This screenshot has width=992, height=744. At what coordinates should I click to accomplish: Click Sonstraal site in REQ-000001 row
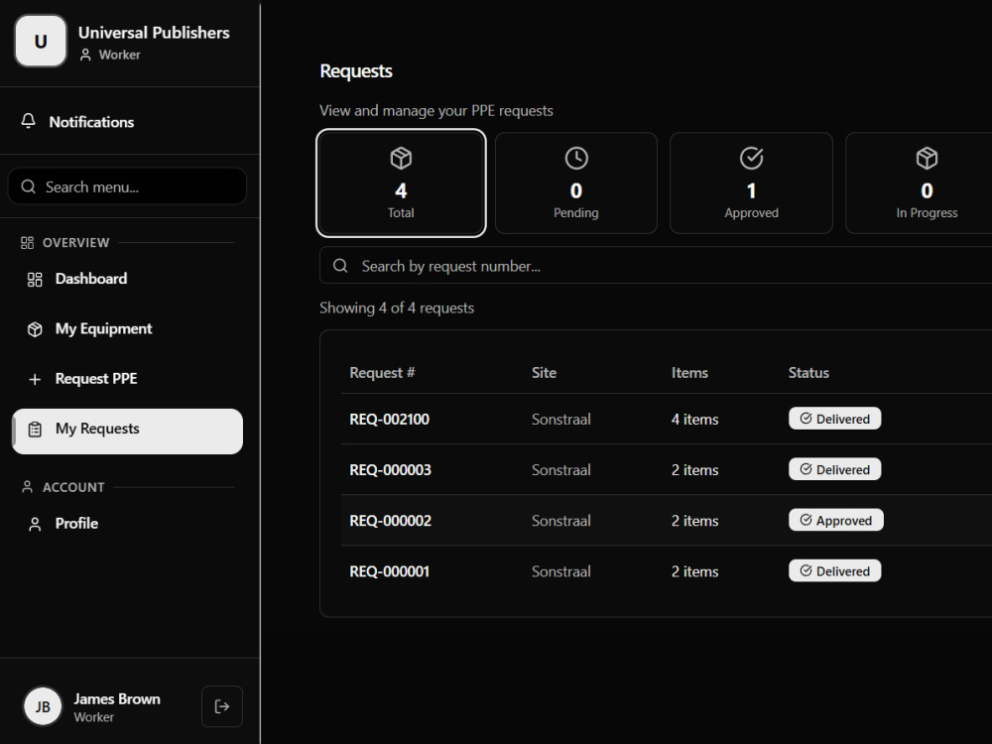click(561, 571)
